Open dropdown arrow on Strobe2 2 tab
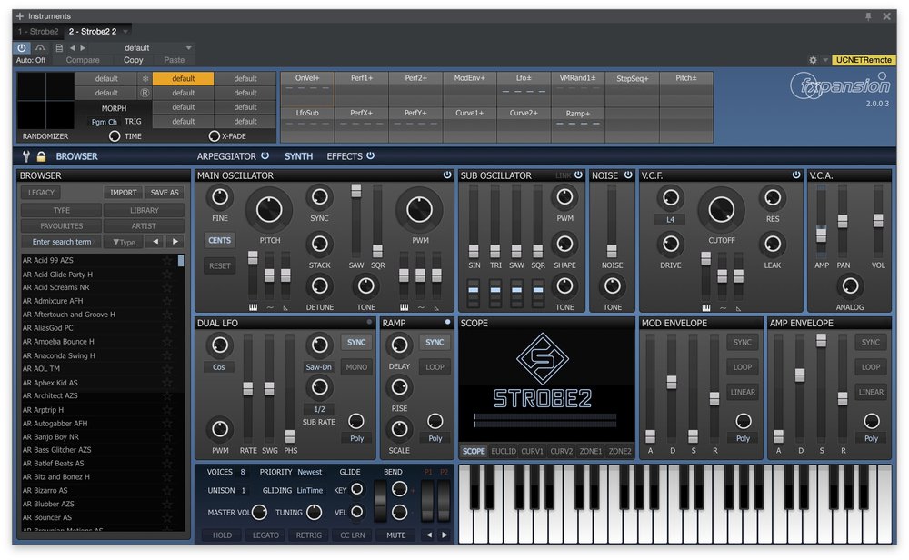The image size is (909, 560). coord(125,31)
